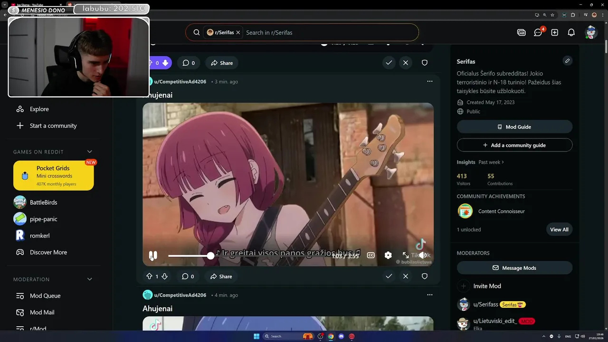View the 413 Visitors insight
Image resolution: width=608 pixels, height=342 pixels.
coord(464,179)
